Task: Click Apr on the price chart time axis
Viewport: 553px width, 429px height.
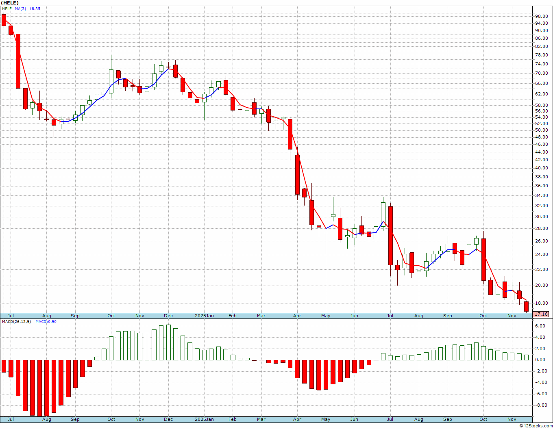Action: [297, 316]
